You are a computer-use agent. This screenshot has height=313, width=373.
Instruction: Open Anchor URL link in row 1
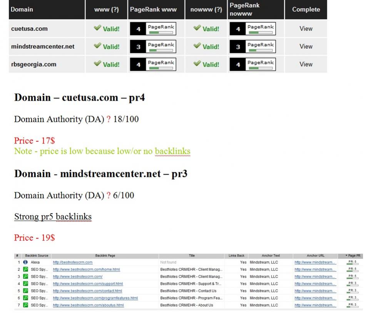315,262
